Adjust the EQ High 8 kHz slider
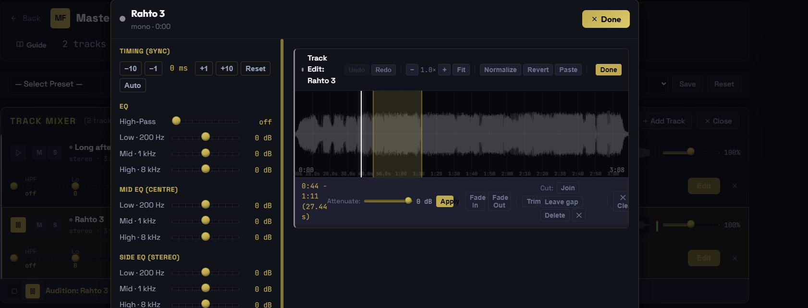808x308 pixels. click(x=206, y=170)
